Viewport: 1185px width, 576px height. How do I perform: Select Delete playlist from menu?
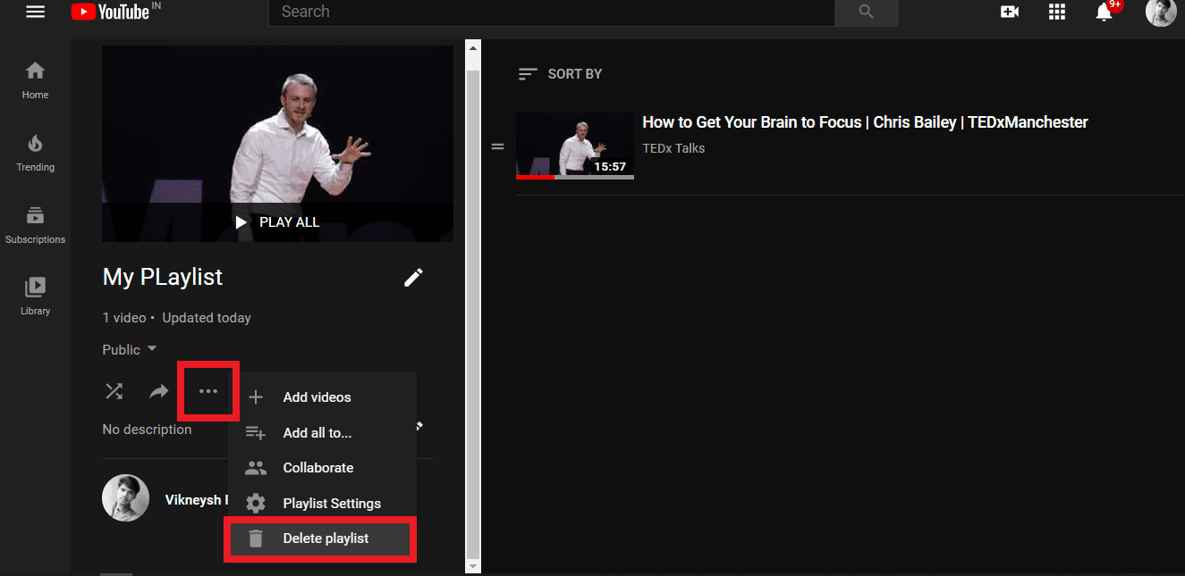tap(325, 538)
